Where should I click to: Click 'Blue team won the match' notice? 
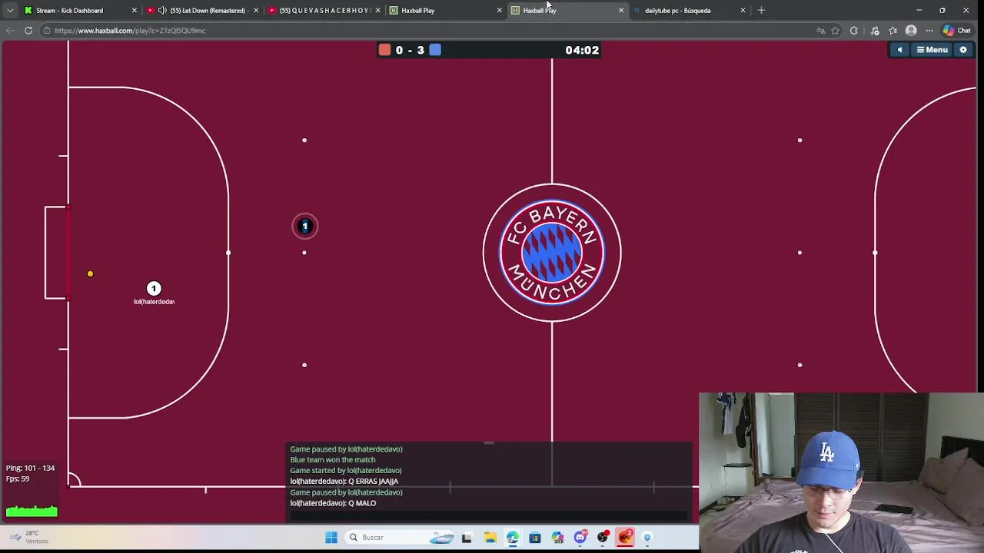point(333,460)
